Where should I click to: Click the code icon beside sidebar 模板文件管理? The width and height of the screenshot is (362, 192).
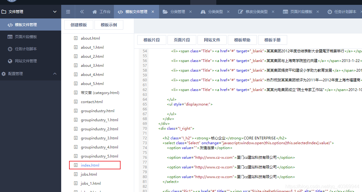pos(10,25)
